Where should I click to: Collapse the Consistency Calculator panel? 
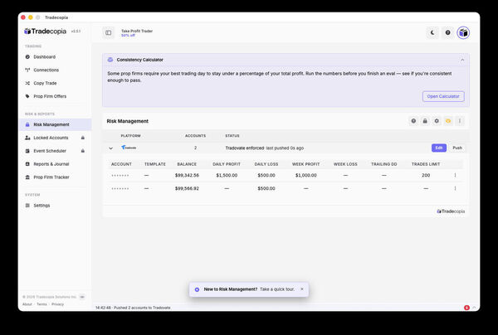coord(462,60)
